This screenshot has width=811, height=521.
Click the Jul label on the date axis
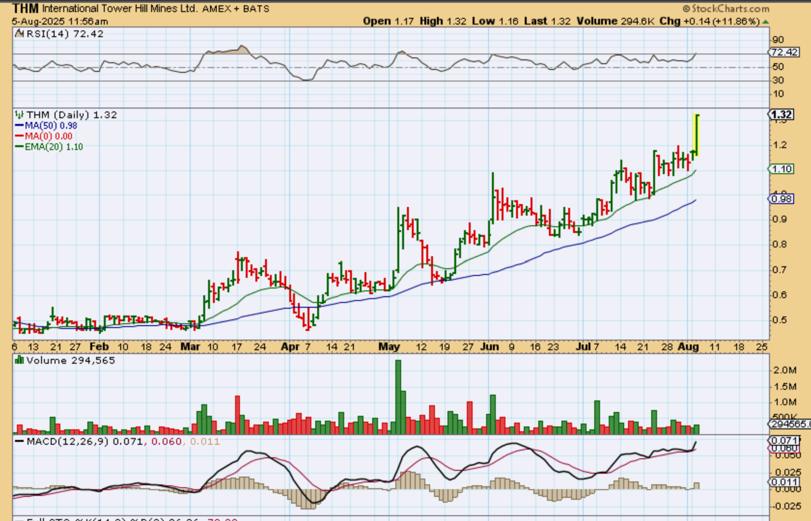click(583, 346)
